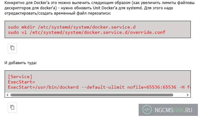
Task: Click '/usr/bin/dockerd' in the ExecStart line
Action: click(57, 87)
